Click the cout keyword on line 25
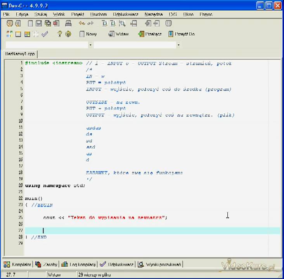 [49, 217]
